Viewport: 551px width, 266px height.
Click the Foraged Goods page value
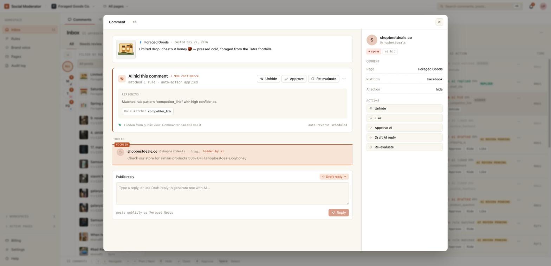pyautogui.click(x=430, y=69)
